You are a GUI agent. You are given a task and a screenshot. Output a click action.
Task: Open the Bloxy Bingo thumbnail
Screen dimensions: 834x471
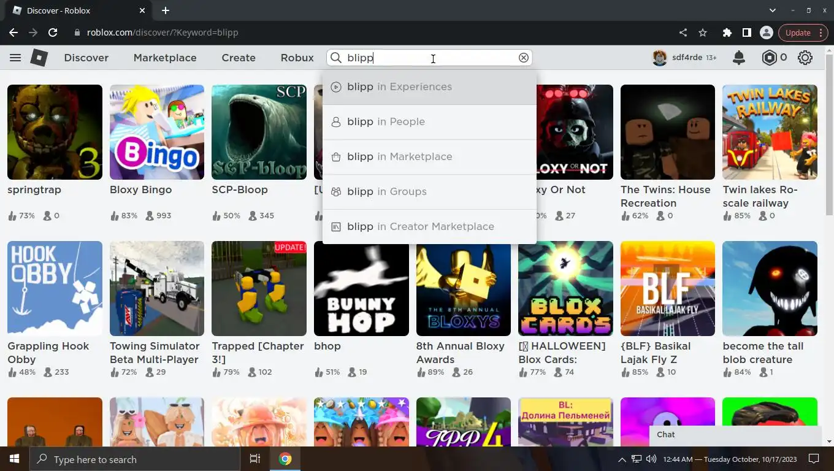(157, 132)
